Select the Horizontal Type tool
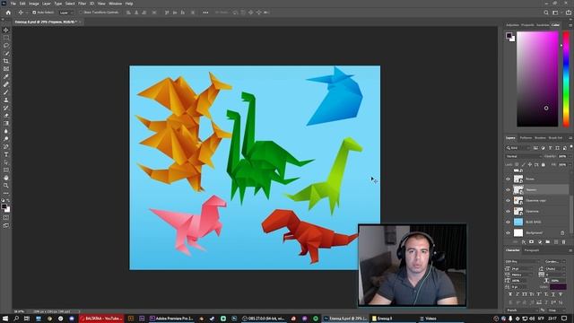The height and width of the screenshot is (323, 574). 6,154
